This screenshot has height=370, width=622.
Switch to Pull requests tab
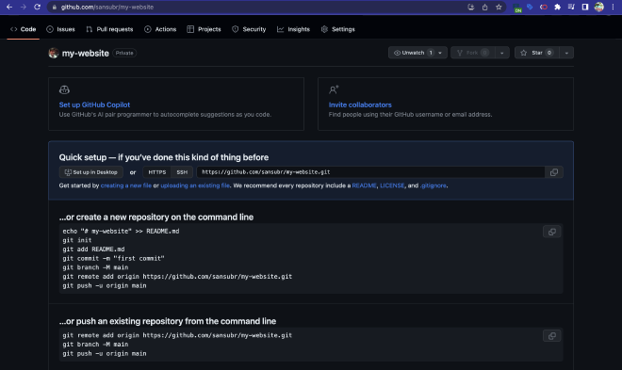(x=109, y=29)
